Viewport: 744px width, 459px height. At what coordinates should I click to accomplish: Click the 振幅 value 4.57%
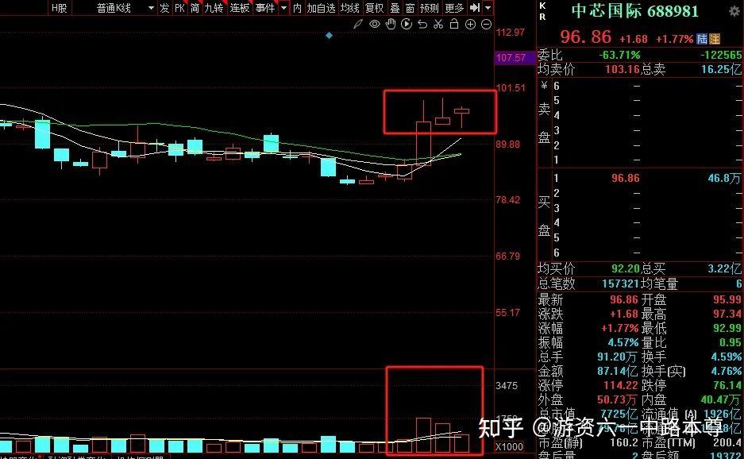[x=623, y=342]
